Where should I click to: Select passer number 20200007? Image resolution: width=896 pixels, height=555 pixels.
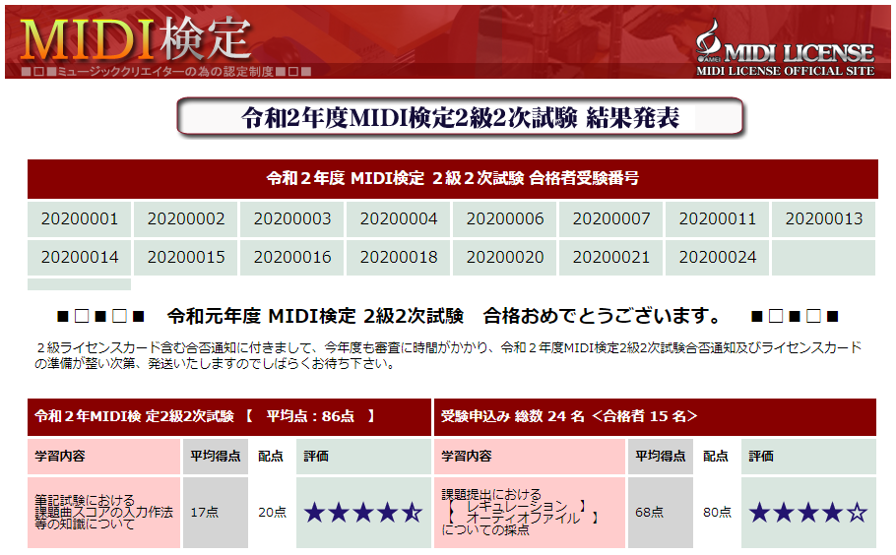610,219
